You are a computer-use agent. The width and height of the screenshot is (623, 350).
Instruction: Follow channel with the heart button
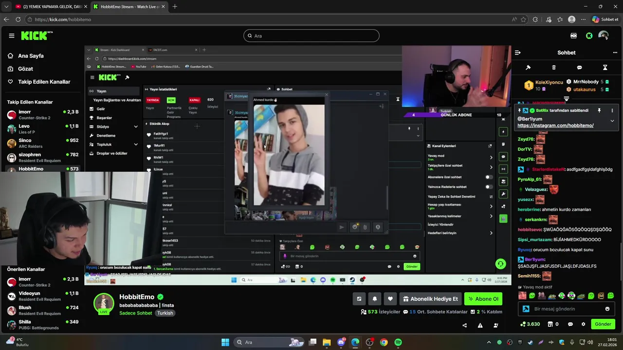tap(390, 299)
